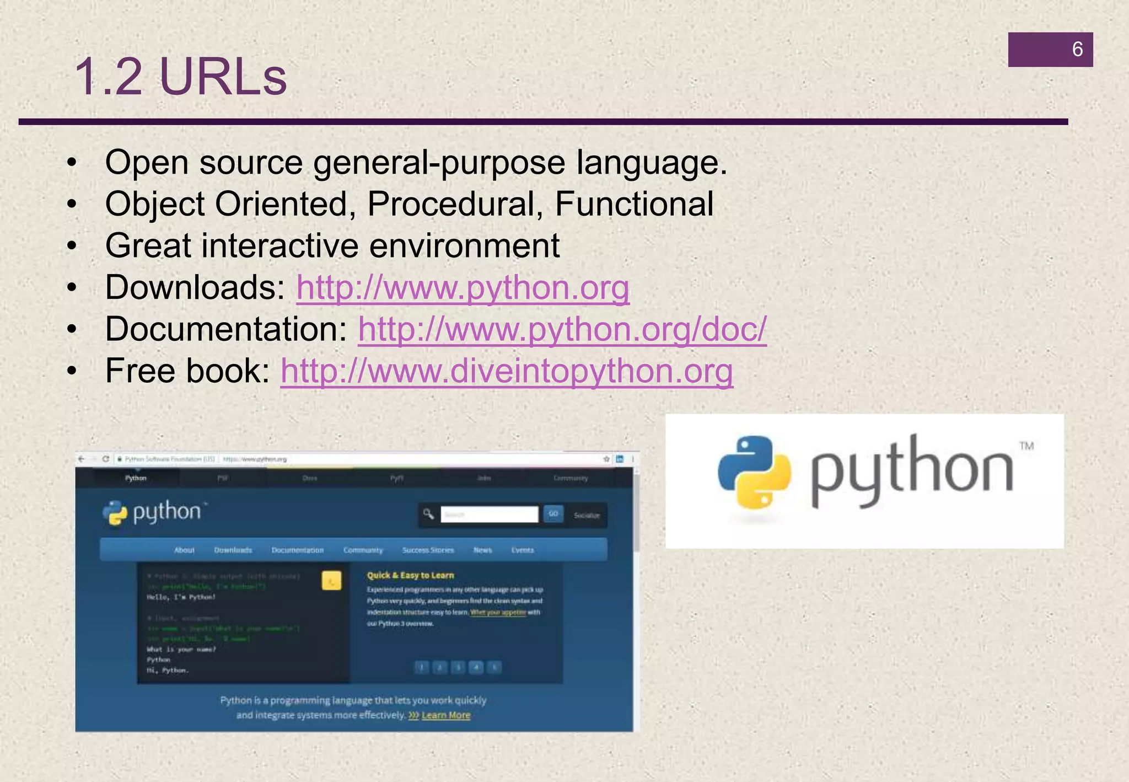
Task: Follow the Learn More link
Action: point(445,715)
